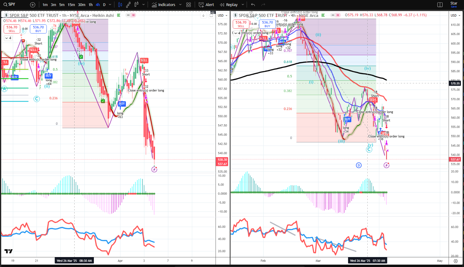Select the 5m timeframe

[62, 5]
